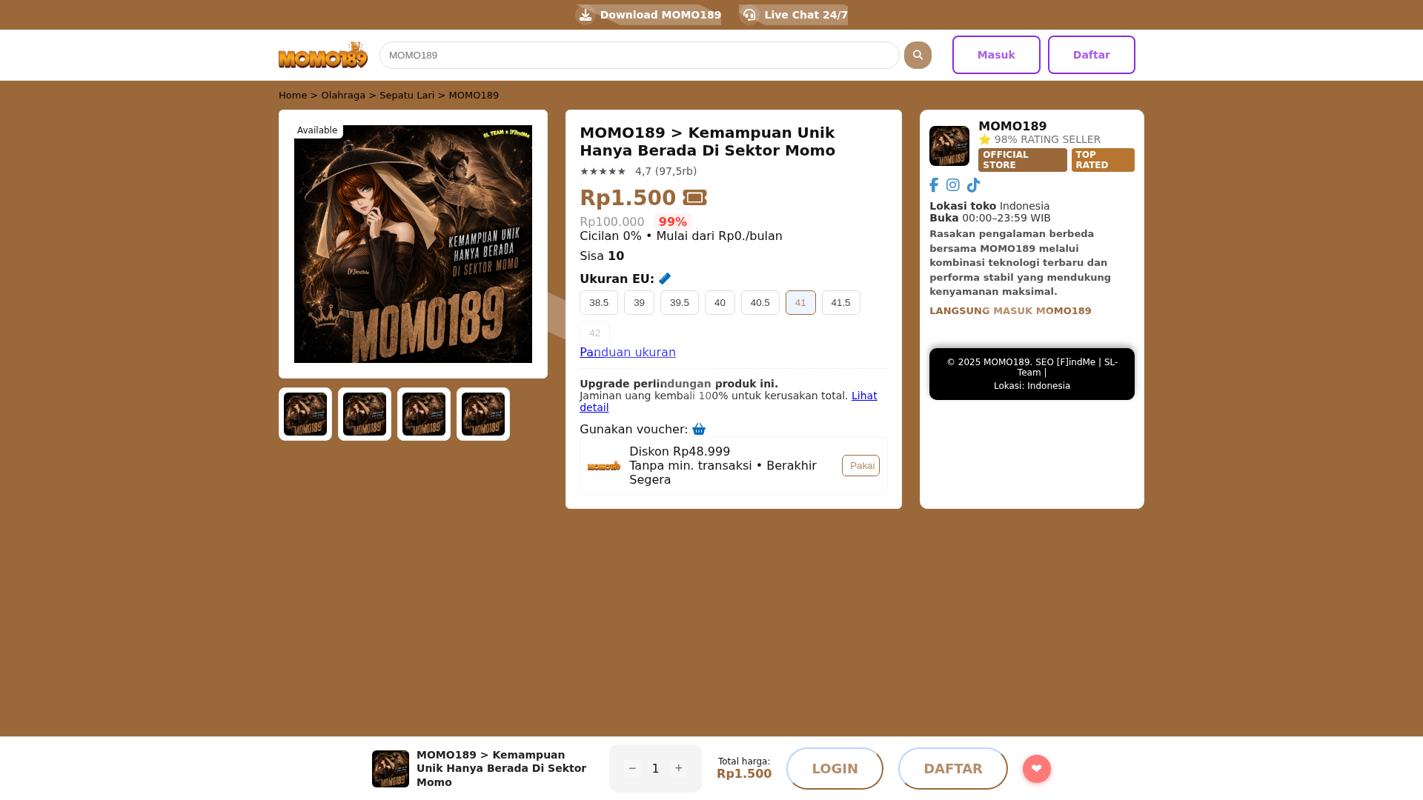
Task: Click the voucher MOMO189 logo image
Action: point(604,466)
